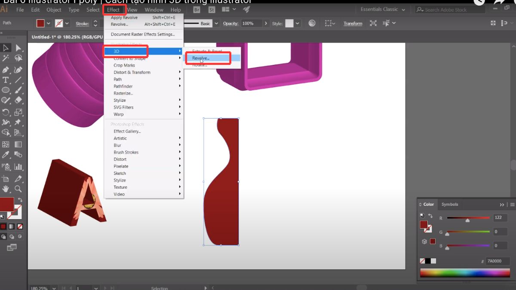Activate the Type tool
516x290 pixels.
click(6, 80)
